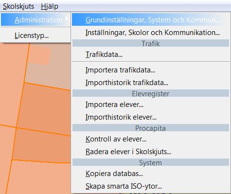Expand the Administration submenu arrow

point(67,18)
